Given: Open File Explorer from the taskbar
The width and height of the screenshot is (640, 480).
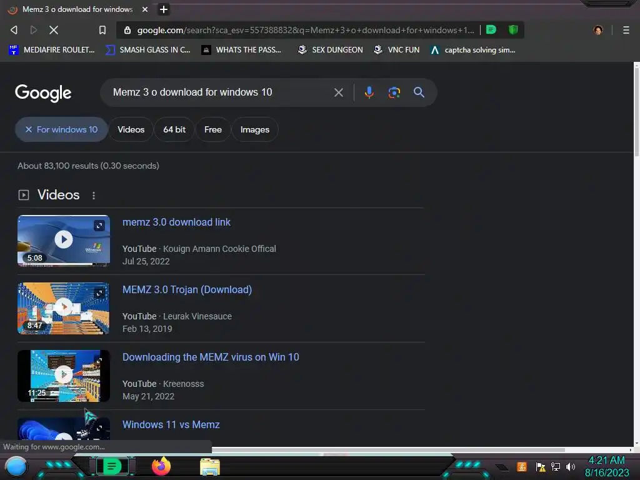Looking at the screenshot, I should (210, 466).
